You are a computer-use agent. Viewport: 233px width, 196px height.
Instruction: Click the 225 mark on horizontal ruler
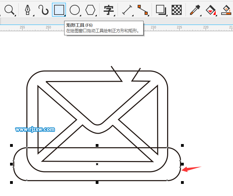point(179,27)
